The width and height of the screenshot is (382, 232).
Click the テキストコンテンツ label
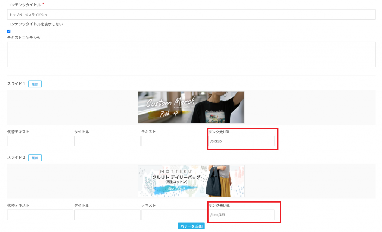coord(24,38)
